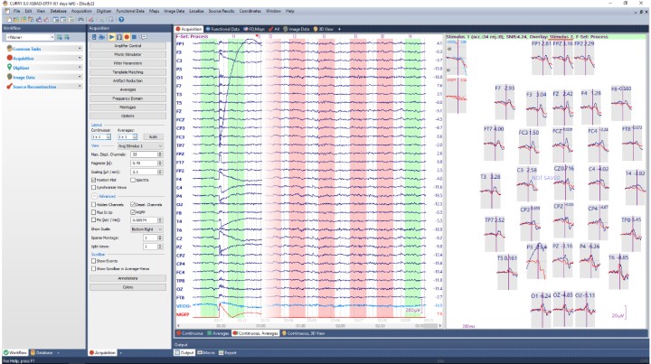The image size is (651, 364).
Task: Toggle the Show Events checkbox
Action: pos(93,261)
